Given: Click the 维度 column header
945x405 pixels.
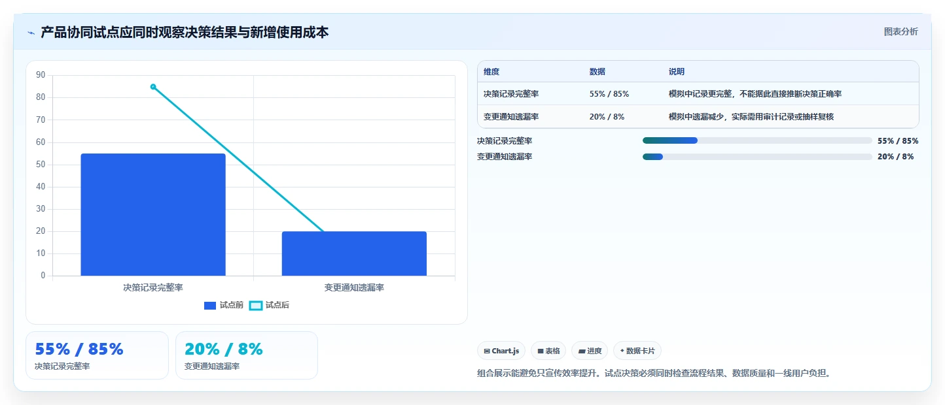Looking at the screenshot, I should click(x=491, y=72).
